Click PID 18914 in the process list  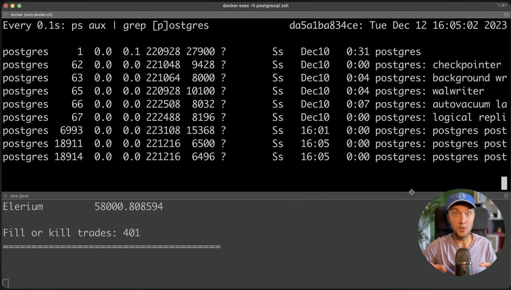pyautogui.click(x=69, y=157)
